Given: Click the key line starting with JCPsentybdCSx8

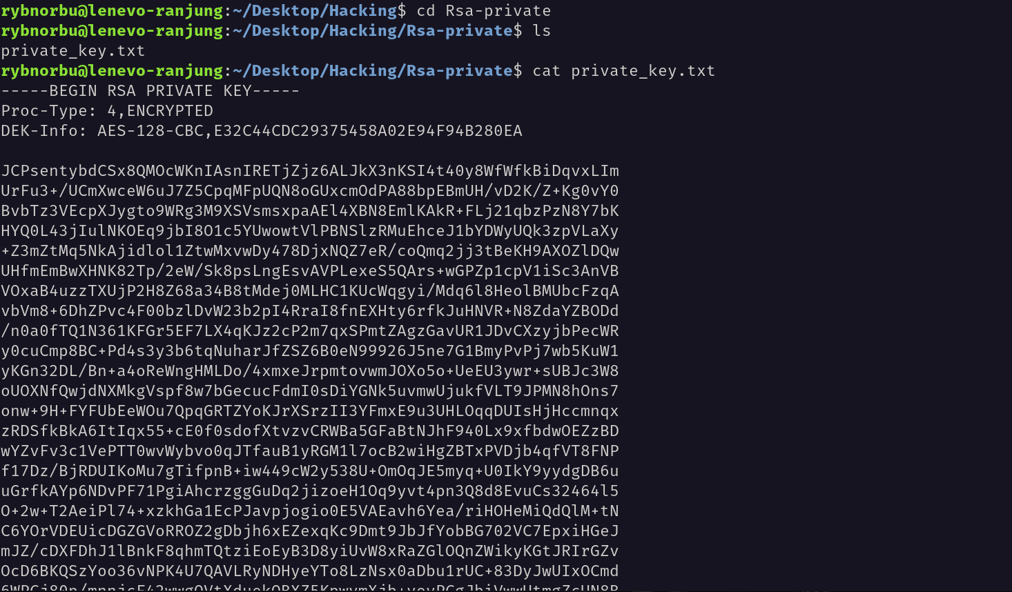Looking at the screenshot, I should [x=310, y=171].
